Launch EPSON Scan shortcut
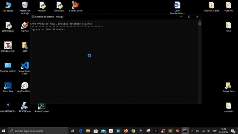This screenshot has height=134, width=238. 25,107
